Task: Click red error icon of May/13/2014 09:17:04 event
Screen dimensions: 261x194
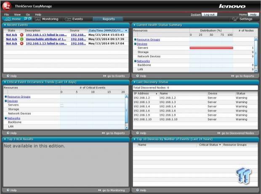Action: (21, 43)
